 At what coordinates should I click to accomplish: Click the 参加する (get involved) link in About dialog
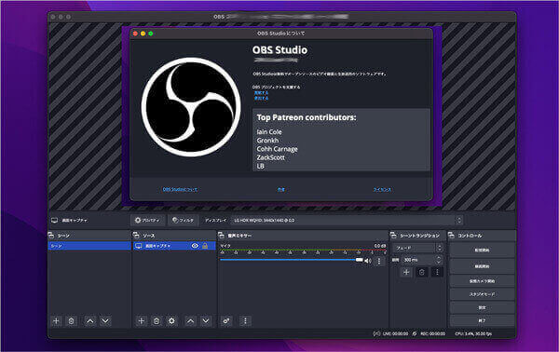coord(261,98)
